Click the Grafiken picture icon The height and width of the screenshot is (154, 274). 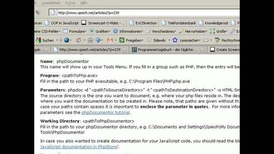click(92, 31)
